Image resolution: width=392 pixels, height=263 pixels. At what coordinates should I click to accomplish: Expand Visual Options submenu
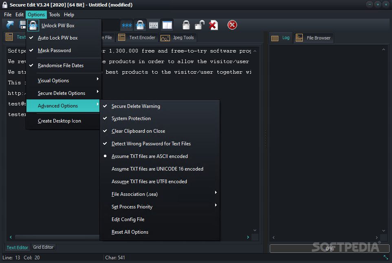[64, 81]
